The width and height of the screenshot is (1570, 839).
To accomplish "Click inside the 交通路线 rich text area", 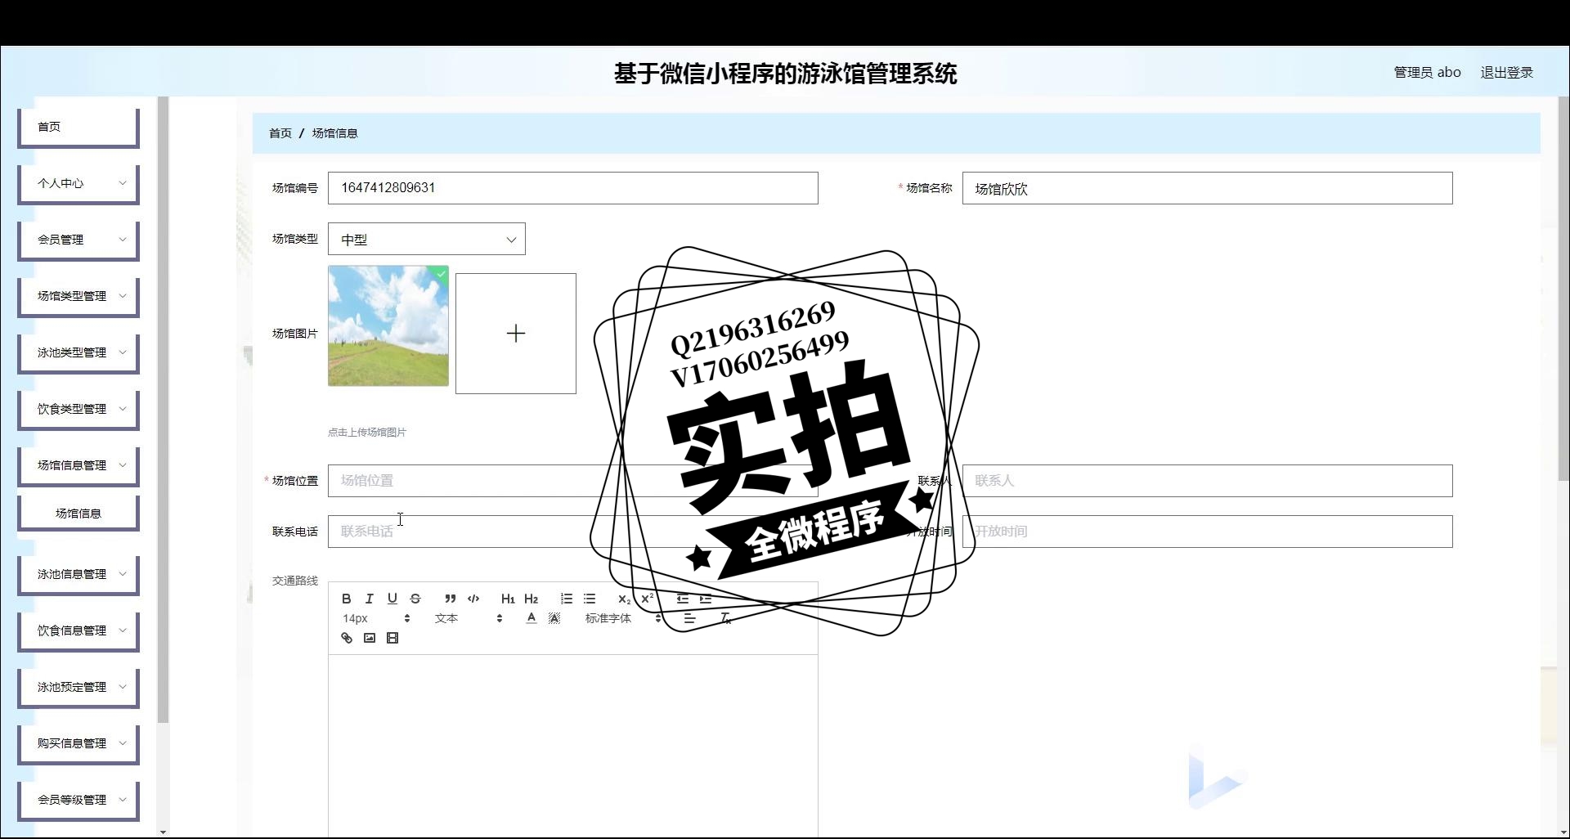I will (x=573, y=744).
